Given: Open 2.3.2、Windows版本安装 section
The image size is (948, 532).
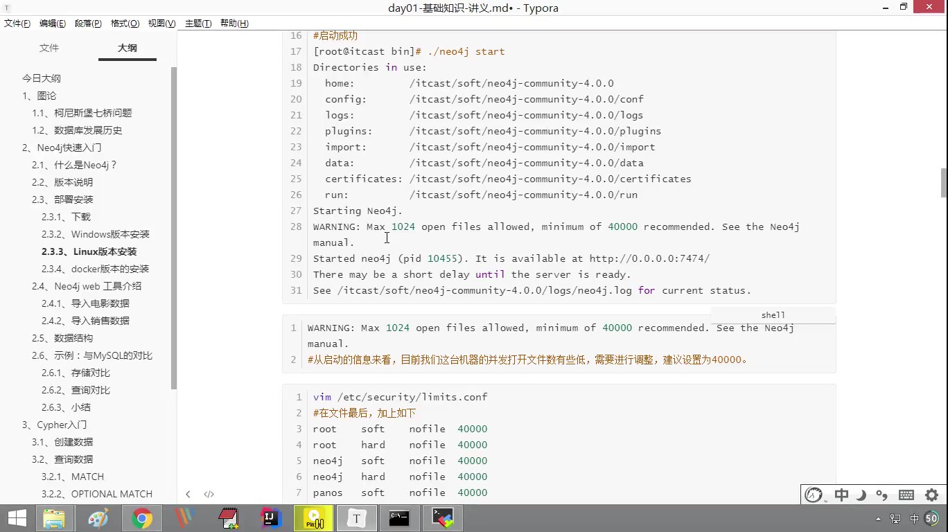Looking at the screenshot, I should click(x=96, y=234).
